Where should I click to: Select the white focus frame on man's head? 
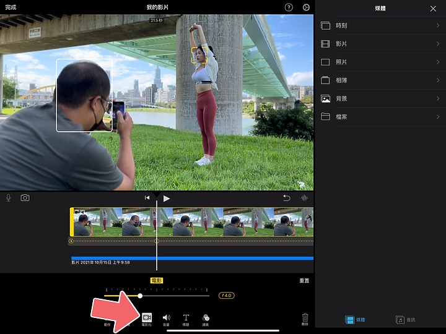pos(84,95)
